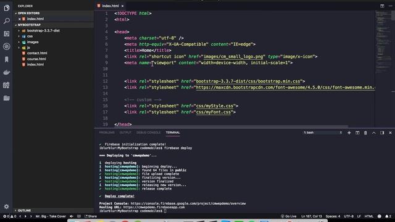Open the Manage gear at sidebar bottom
Screen dimensions: 395x222
pyautogui.click(x=7, y=207)
